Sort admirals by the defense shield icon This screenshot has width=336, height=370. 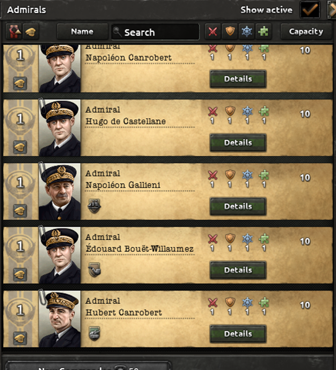tap(230, 31)
